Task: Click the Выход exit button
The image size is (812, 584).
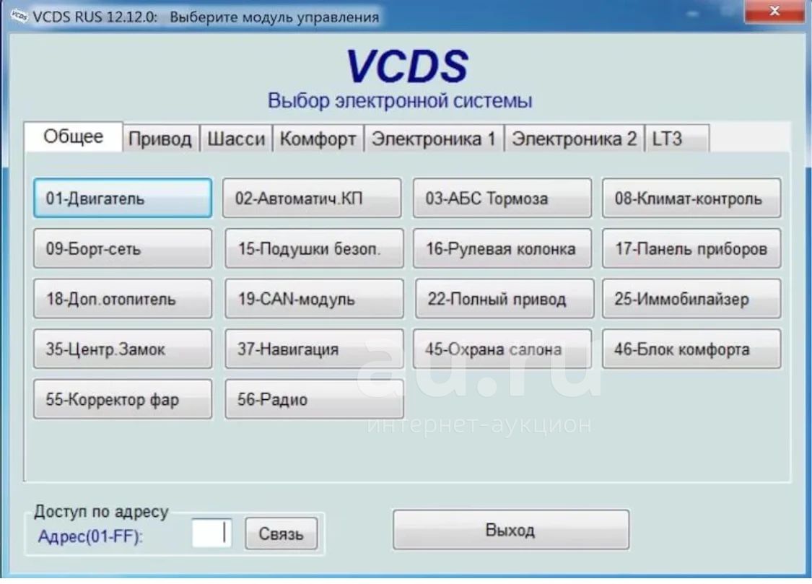Action: 510,530
